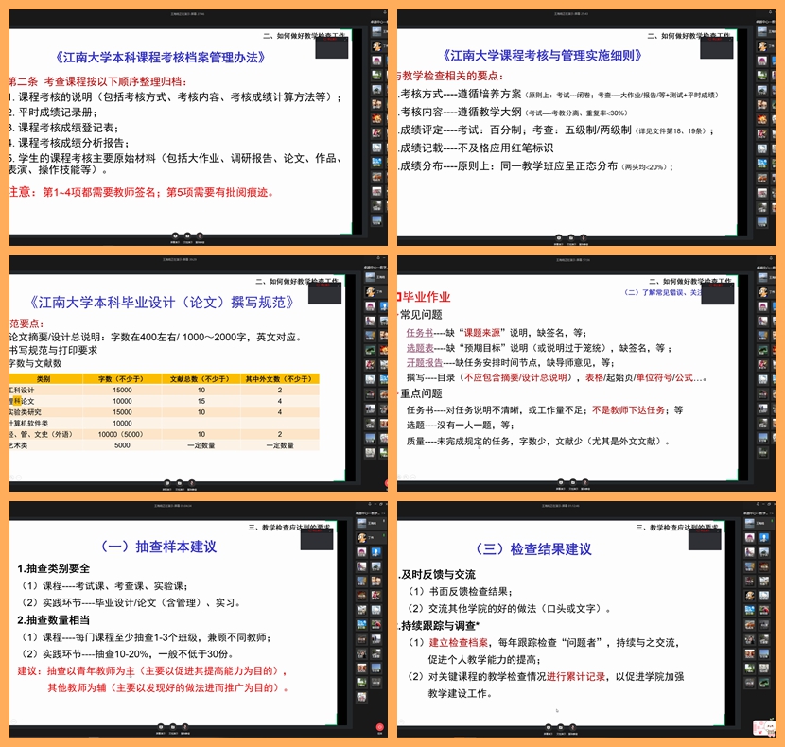Click left bottom toolbar icon under 考核档案管理办法 slide
785x747 pixels.
175,235
